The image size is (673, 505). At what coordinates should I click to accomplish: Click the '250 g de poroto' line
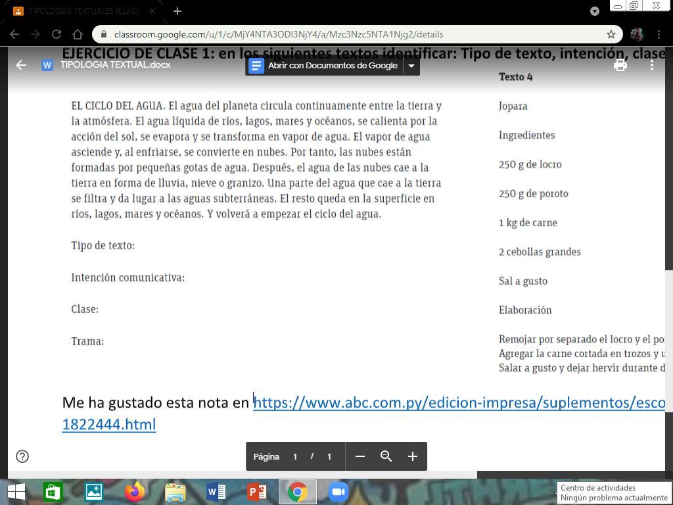(534, 194)
